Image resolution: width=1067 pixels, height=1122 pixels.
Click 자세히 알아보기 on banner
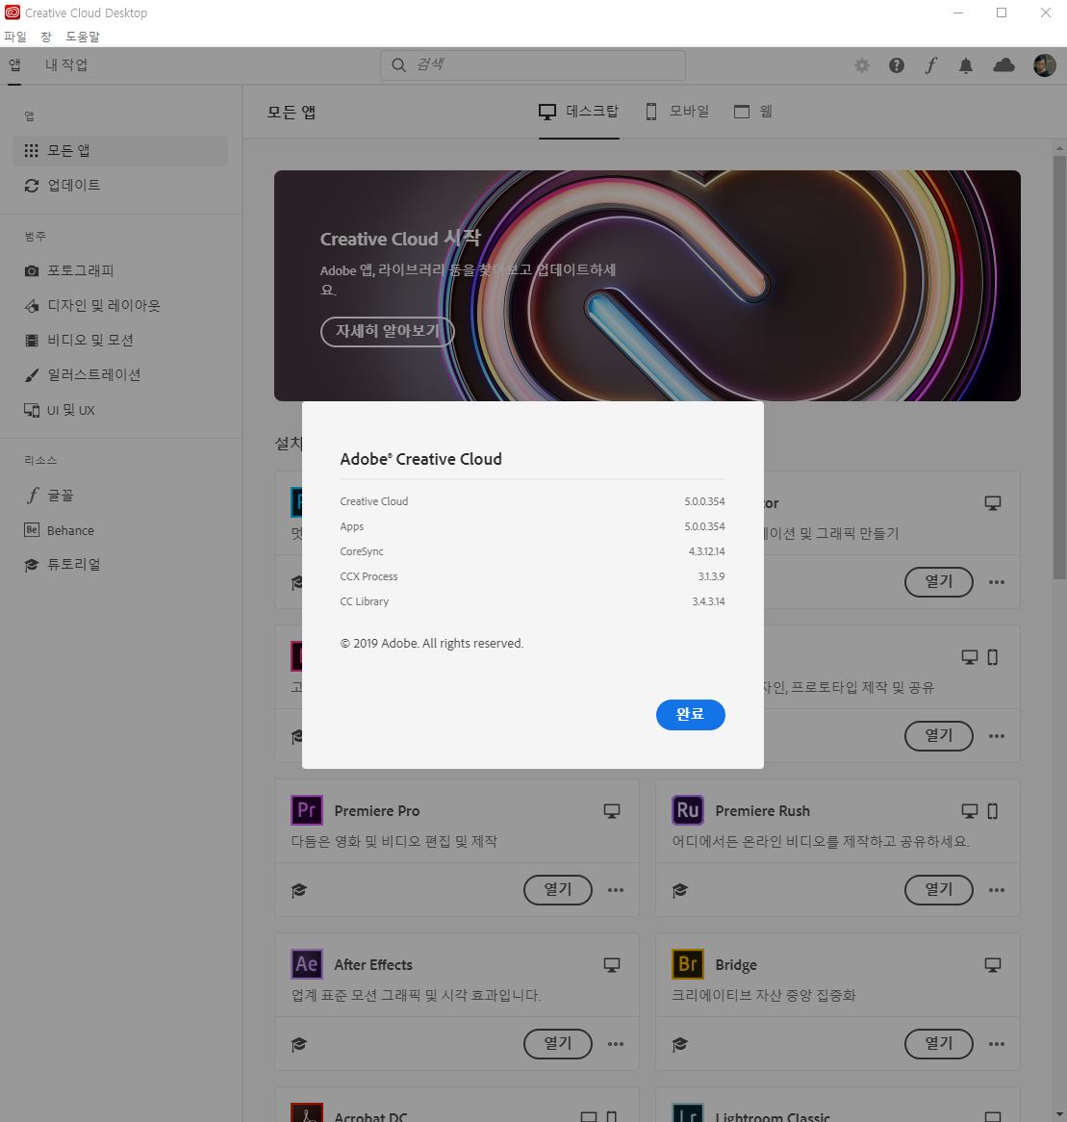[x=387, y=331]
